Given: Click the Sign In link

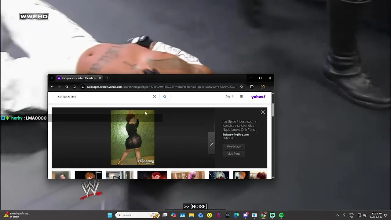Looking at the screenshot, I should coord(230,97).
